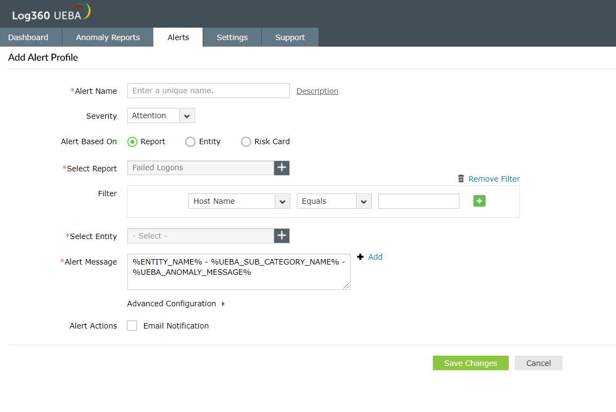Enable the Email Notification checkbox
This screenshot has width=616, height=412.
pyautogui.click(x=132, y=326)
